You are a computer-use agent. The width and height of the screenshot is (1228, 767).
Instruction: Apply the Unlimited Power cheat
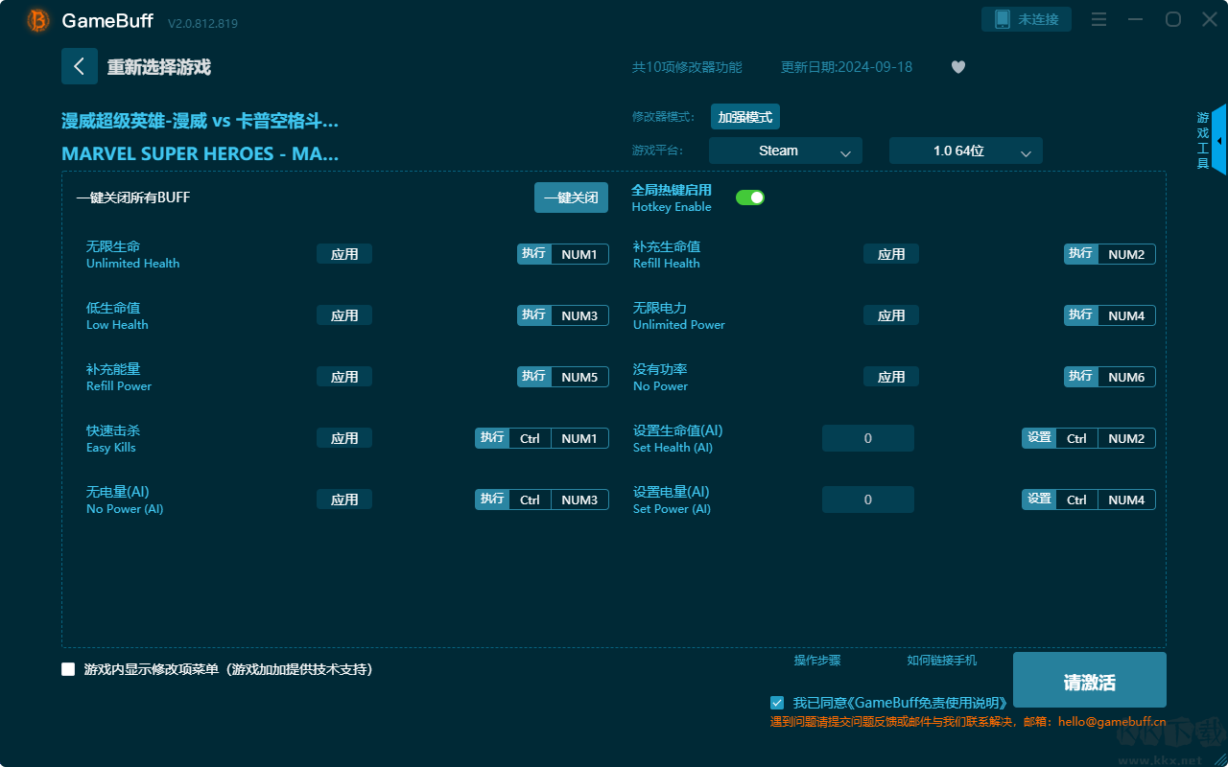[x=891, y=315]
